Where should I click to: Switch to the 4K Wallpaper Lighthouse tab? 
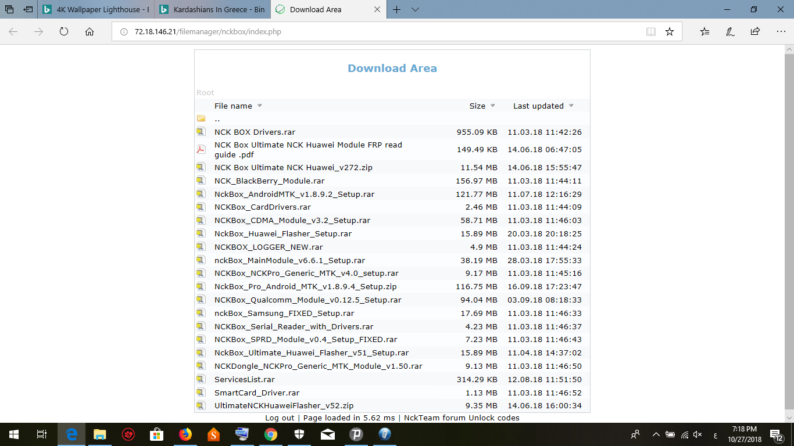click(96, 9)
